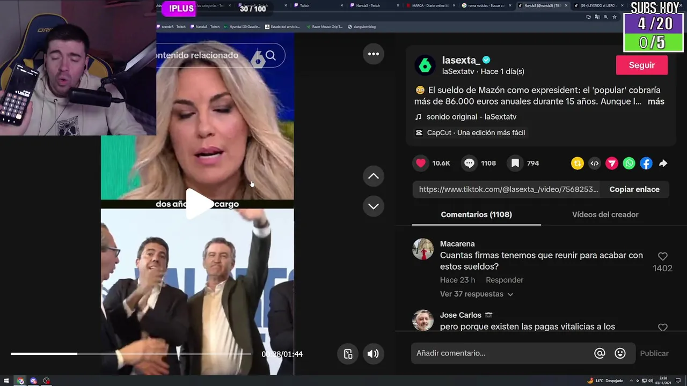Screen dimensions: 687x386
Task: Click the yellow repost icon
Action: pyautogui.click(x=578, y=164)
